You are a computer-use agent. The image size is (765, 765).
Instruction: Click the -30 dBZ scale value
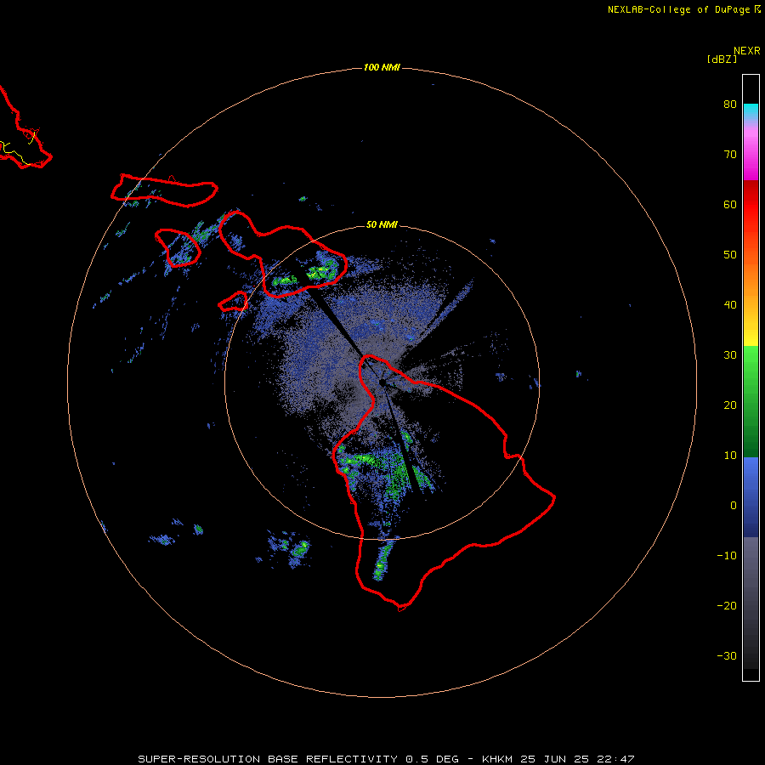727,655
